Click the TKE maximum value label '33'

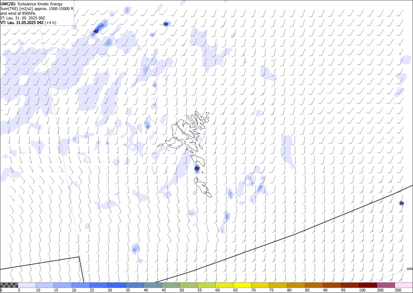(166, 24)
